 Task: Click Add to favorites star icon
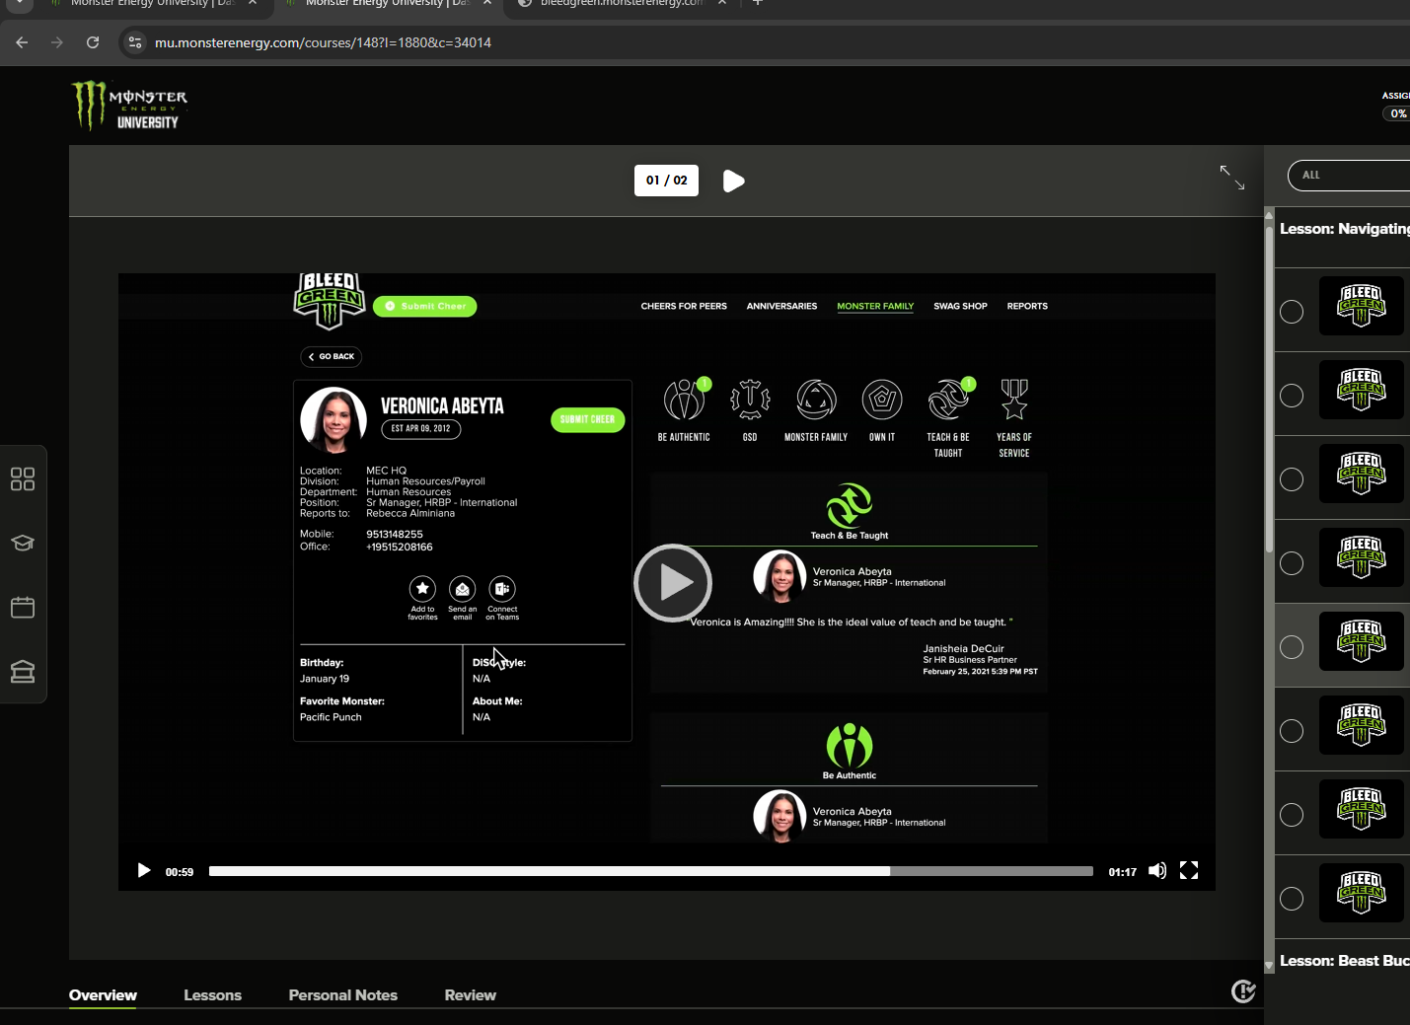point(422,589)
